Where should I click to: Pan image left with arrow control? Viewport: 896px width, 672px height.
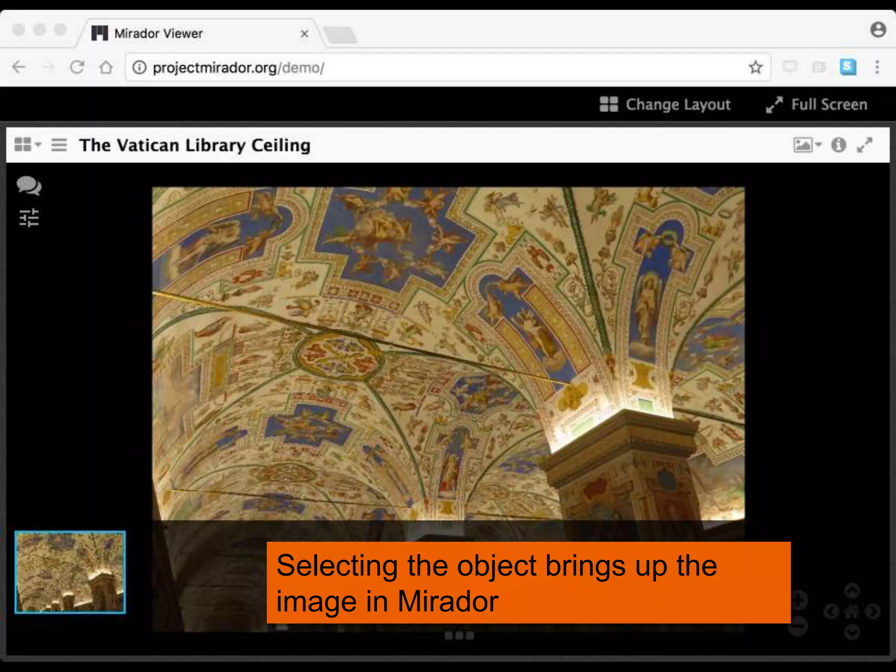coord(831,611)
